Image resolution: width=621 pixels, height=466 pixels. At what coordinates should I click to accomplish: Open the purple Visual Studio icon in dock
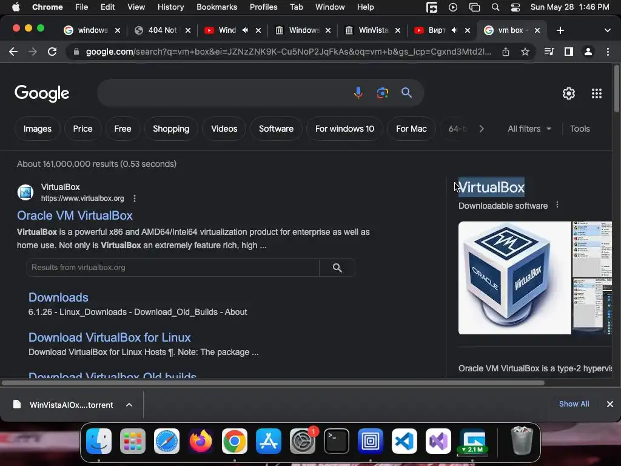click(438, 441)
